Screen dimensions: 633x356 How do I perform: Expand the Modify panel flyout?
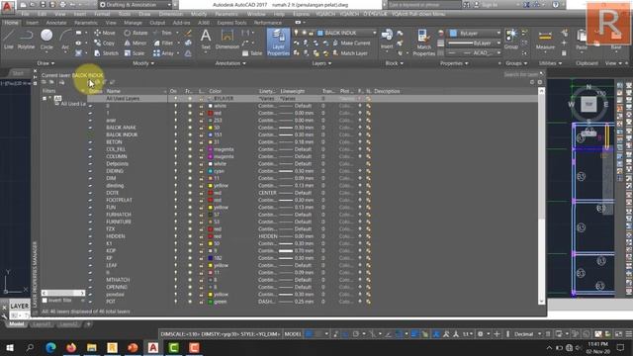143,63
